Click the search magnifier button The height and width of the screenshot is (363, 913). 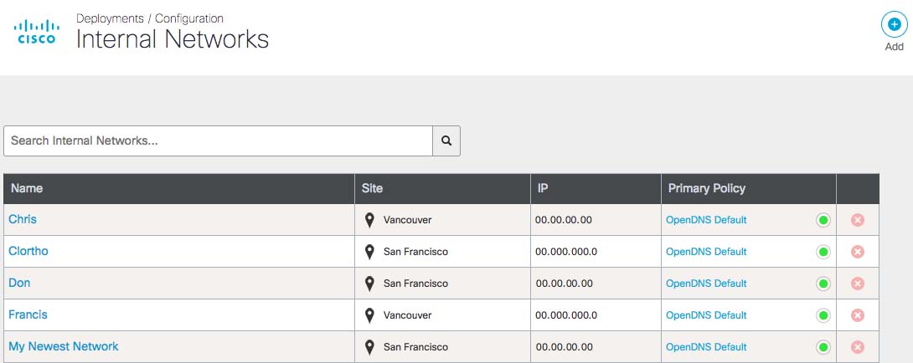(x=446, y=141)
